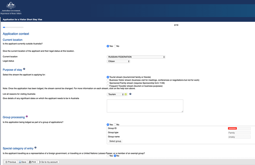The image size is (255, 165).
Task: Click the Previous button
Action: point(11,162)
